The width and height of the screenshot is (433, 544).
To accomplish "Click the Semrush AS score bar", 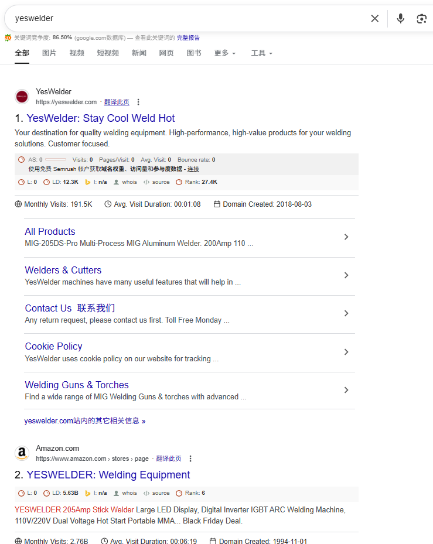I will pyautogui.click(x=55, y=159).
